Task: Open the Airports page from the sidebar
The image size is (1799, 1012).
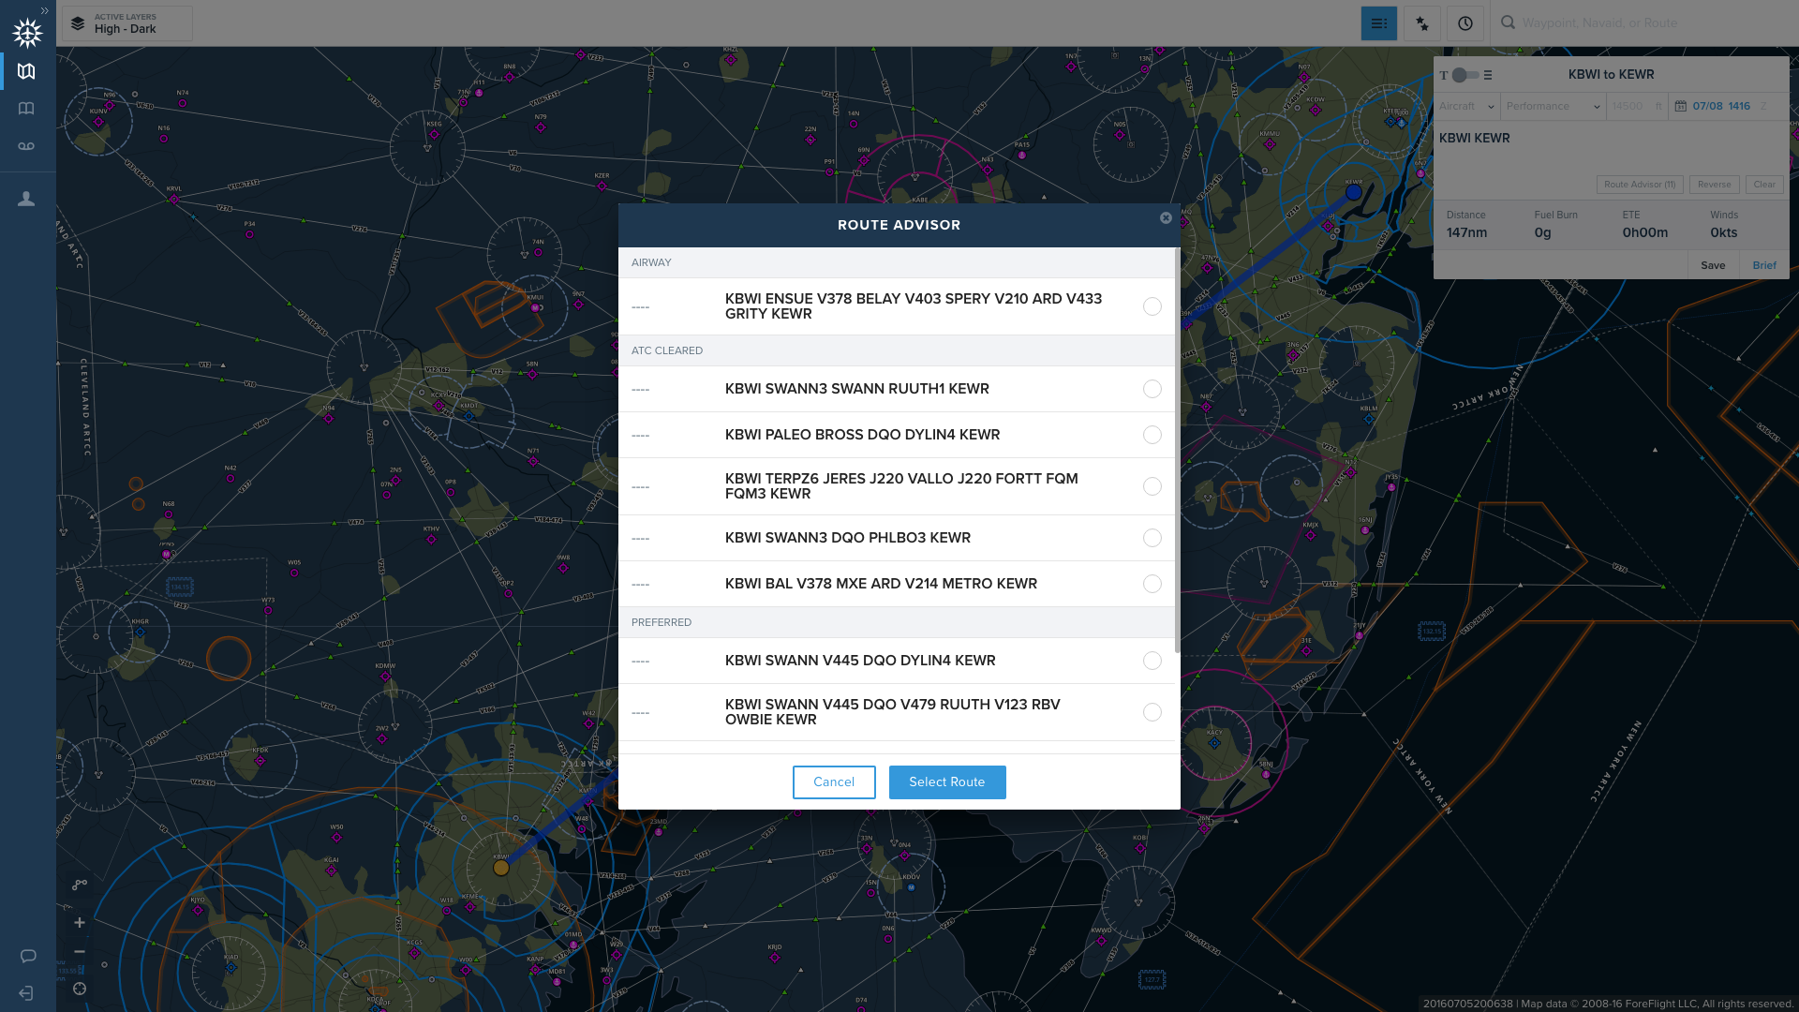Action: [26, 108]
